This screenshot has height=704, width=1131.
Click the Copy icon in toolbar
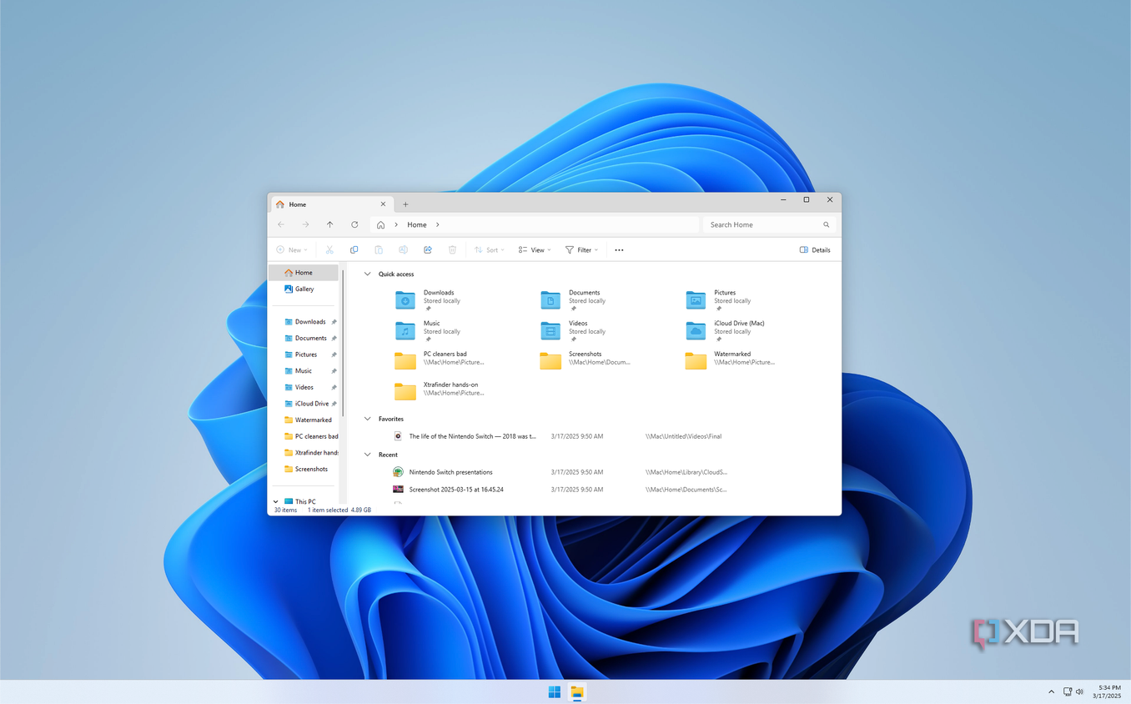pyautogui.click(x=354, y=249)
